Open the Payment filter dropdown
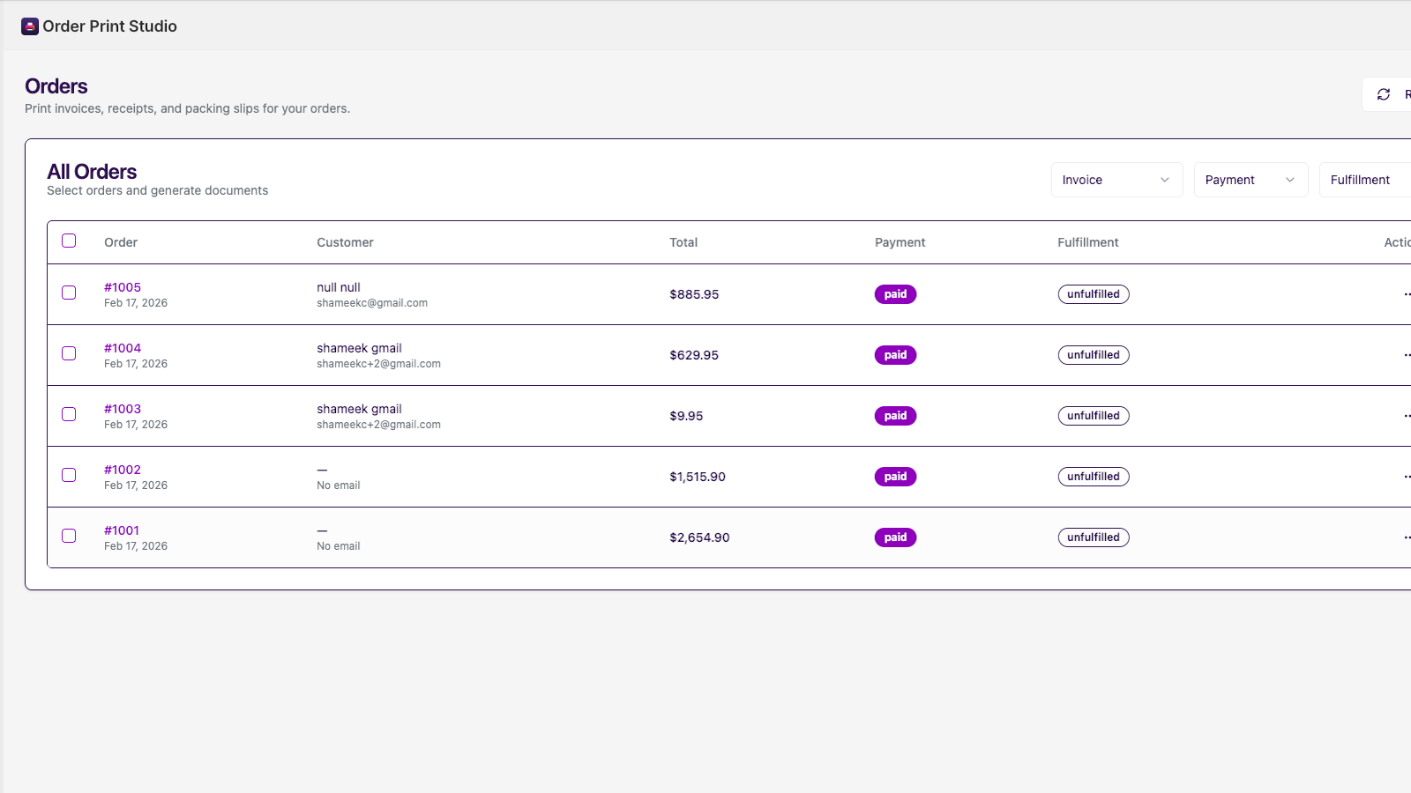The width and height of the screenshot is (1411, 793). pyautogui.click(x=1250, y=180)
